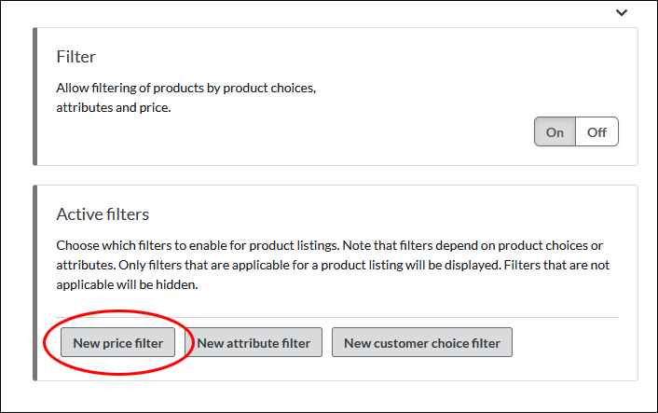This screenshot has width=658, height=413.
Task: Click 'Allow filtering of products' description line
Action: pyautogui.click(x=186, y=89)
